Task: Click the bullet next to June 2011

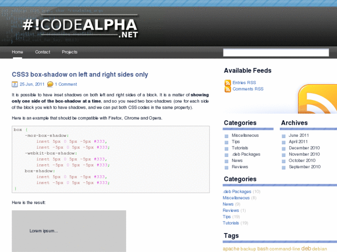Action: pyautogui.click(x=284, y=136)
